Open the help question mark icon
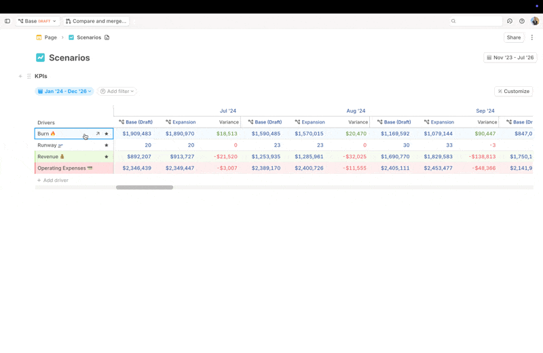This screenshot has height=353, width=543. coord(522,21)
